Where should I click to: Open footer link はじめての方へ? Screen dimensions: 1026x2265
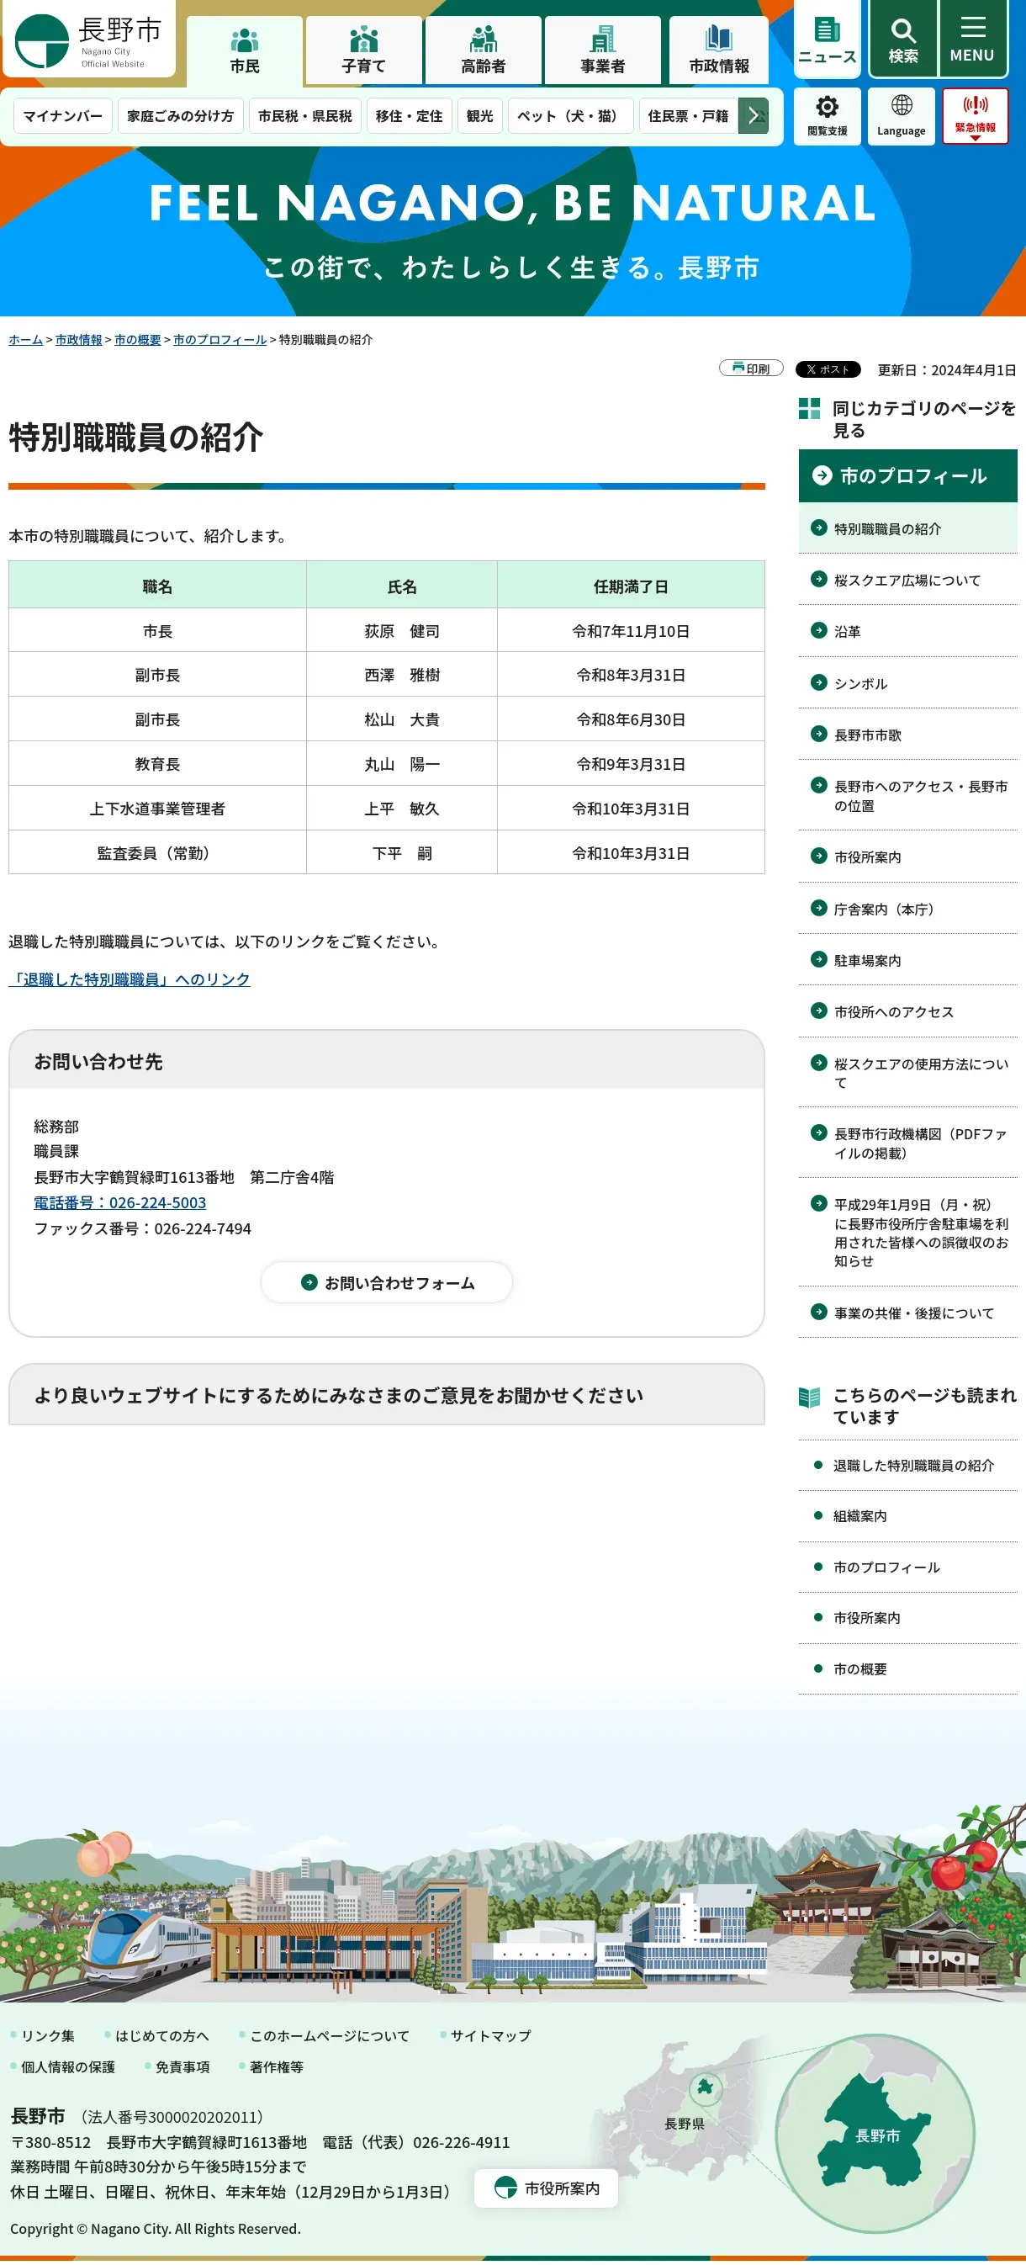(161, 2035)
